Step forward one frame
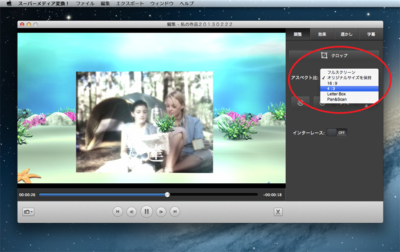400x252 pixels. (161, 211)
